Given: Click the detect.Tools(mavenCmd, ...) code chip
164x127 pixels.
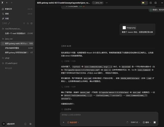Looking at the screenshot, I should tap(78, 96).
